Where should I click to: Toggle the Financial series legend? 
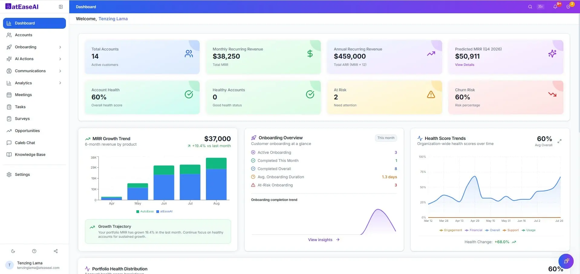point(474,230)
